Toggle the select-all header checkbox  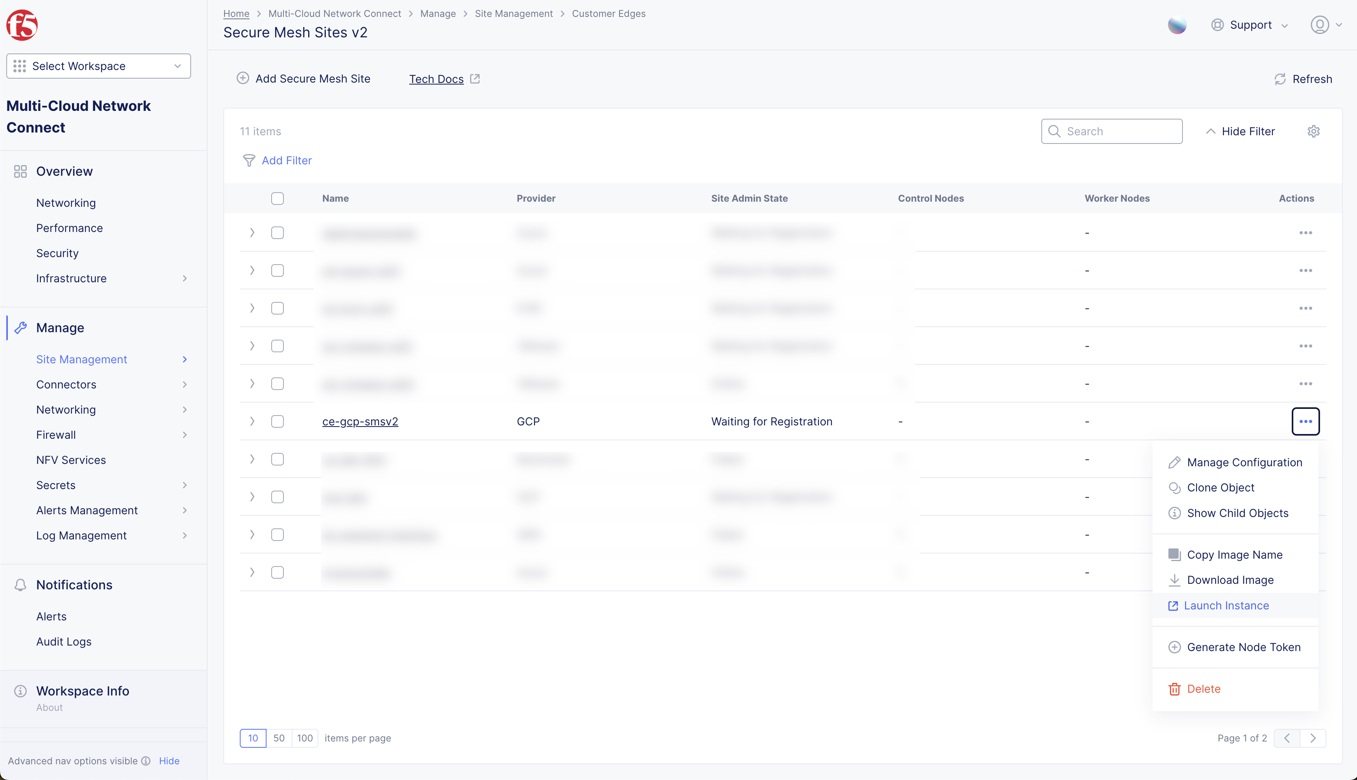(x=278, y=198)
